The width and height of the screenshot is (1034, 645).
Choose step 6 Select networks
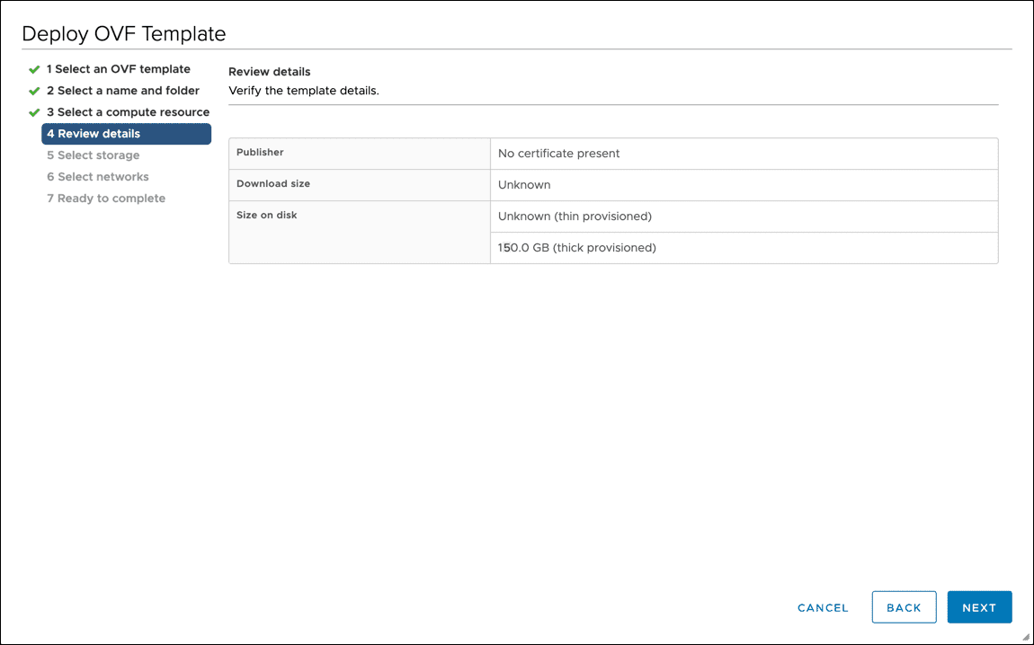pos(97,177)
